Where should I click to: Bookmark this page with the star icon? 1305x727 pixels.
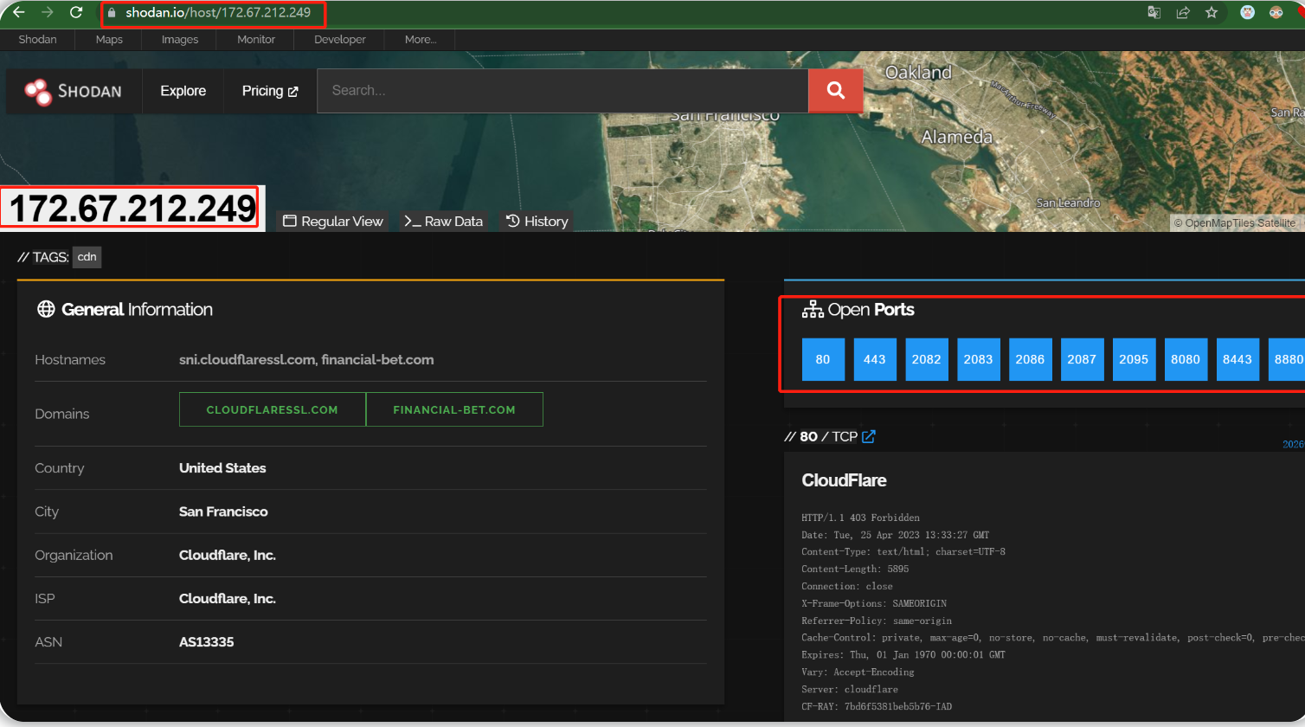click(1212, 12)
